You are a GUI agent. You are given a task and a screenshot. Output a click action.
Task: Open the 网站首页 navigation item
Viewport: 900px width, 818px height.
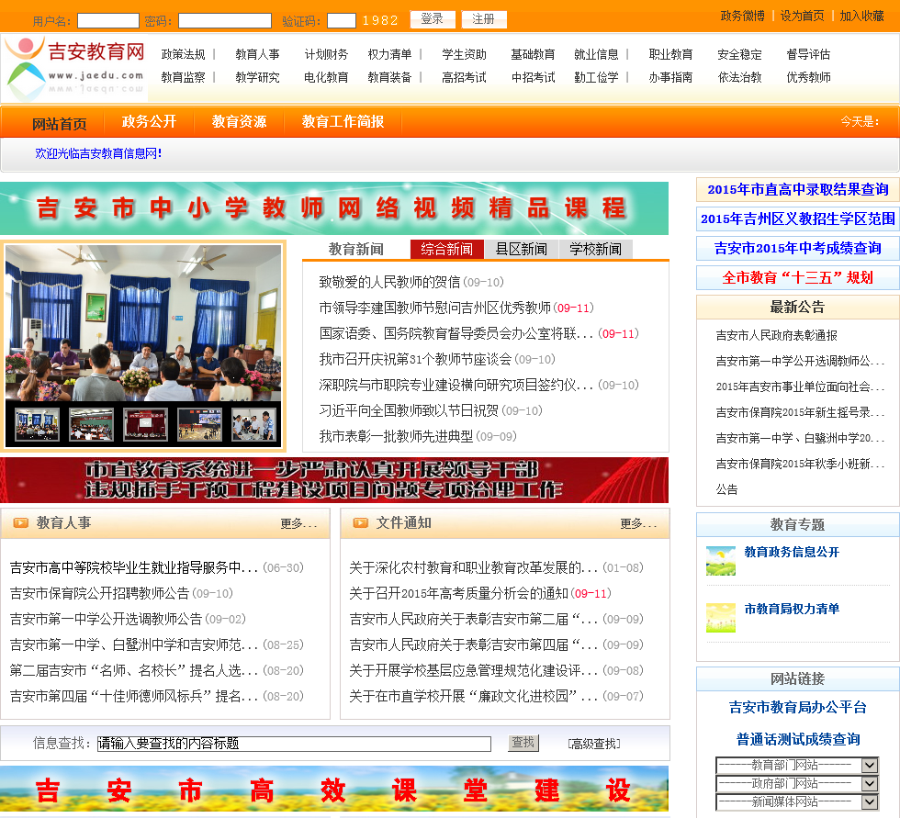click(59, 123)
